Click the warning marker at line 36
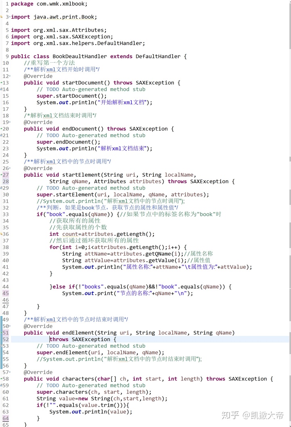Screen dimensions: 291x427 1,234
